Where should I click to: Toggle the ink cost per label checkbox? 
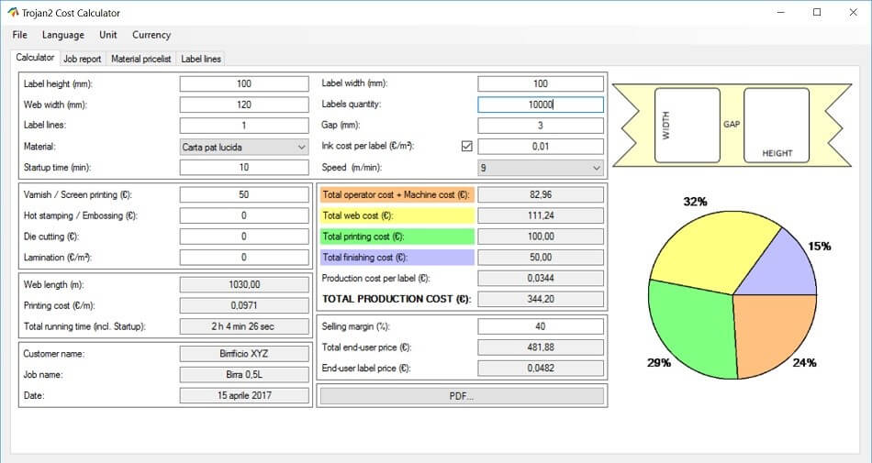point(466,147)
